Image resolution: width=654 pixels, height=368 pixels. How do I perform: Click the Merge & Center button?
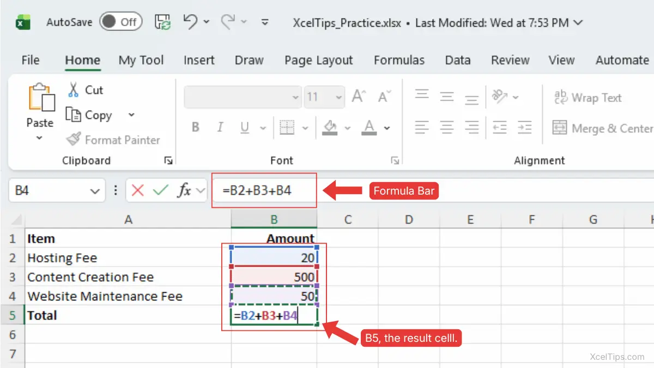pyautogui.click(x=602, y=129)
